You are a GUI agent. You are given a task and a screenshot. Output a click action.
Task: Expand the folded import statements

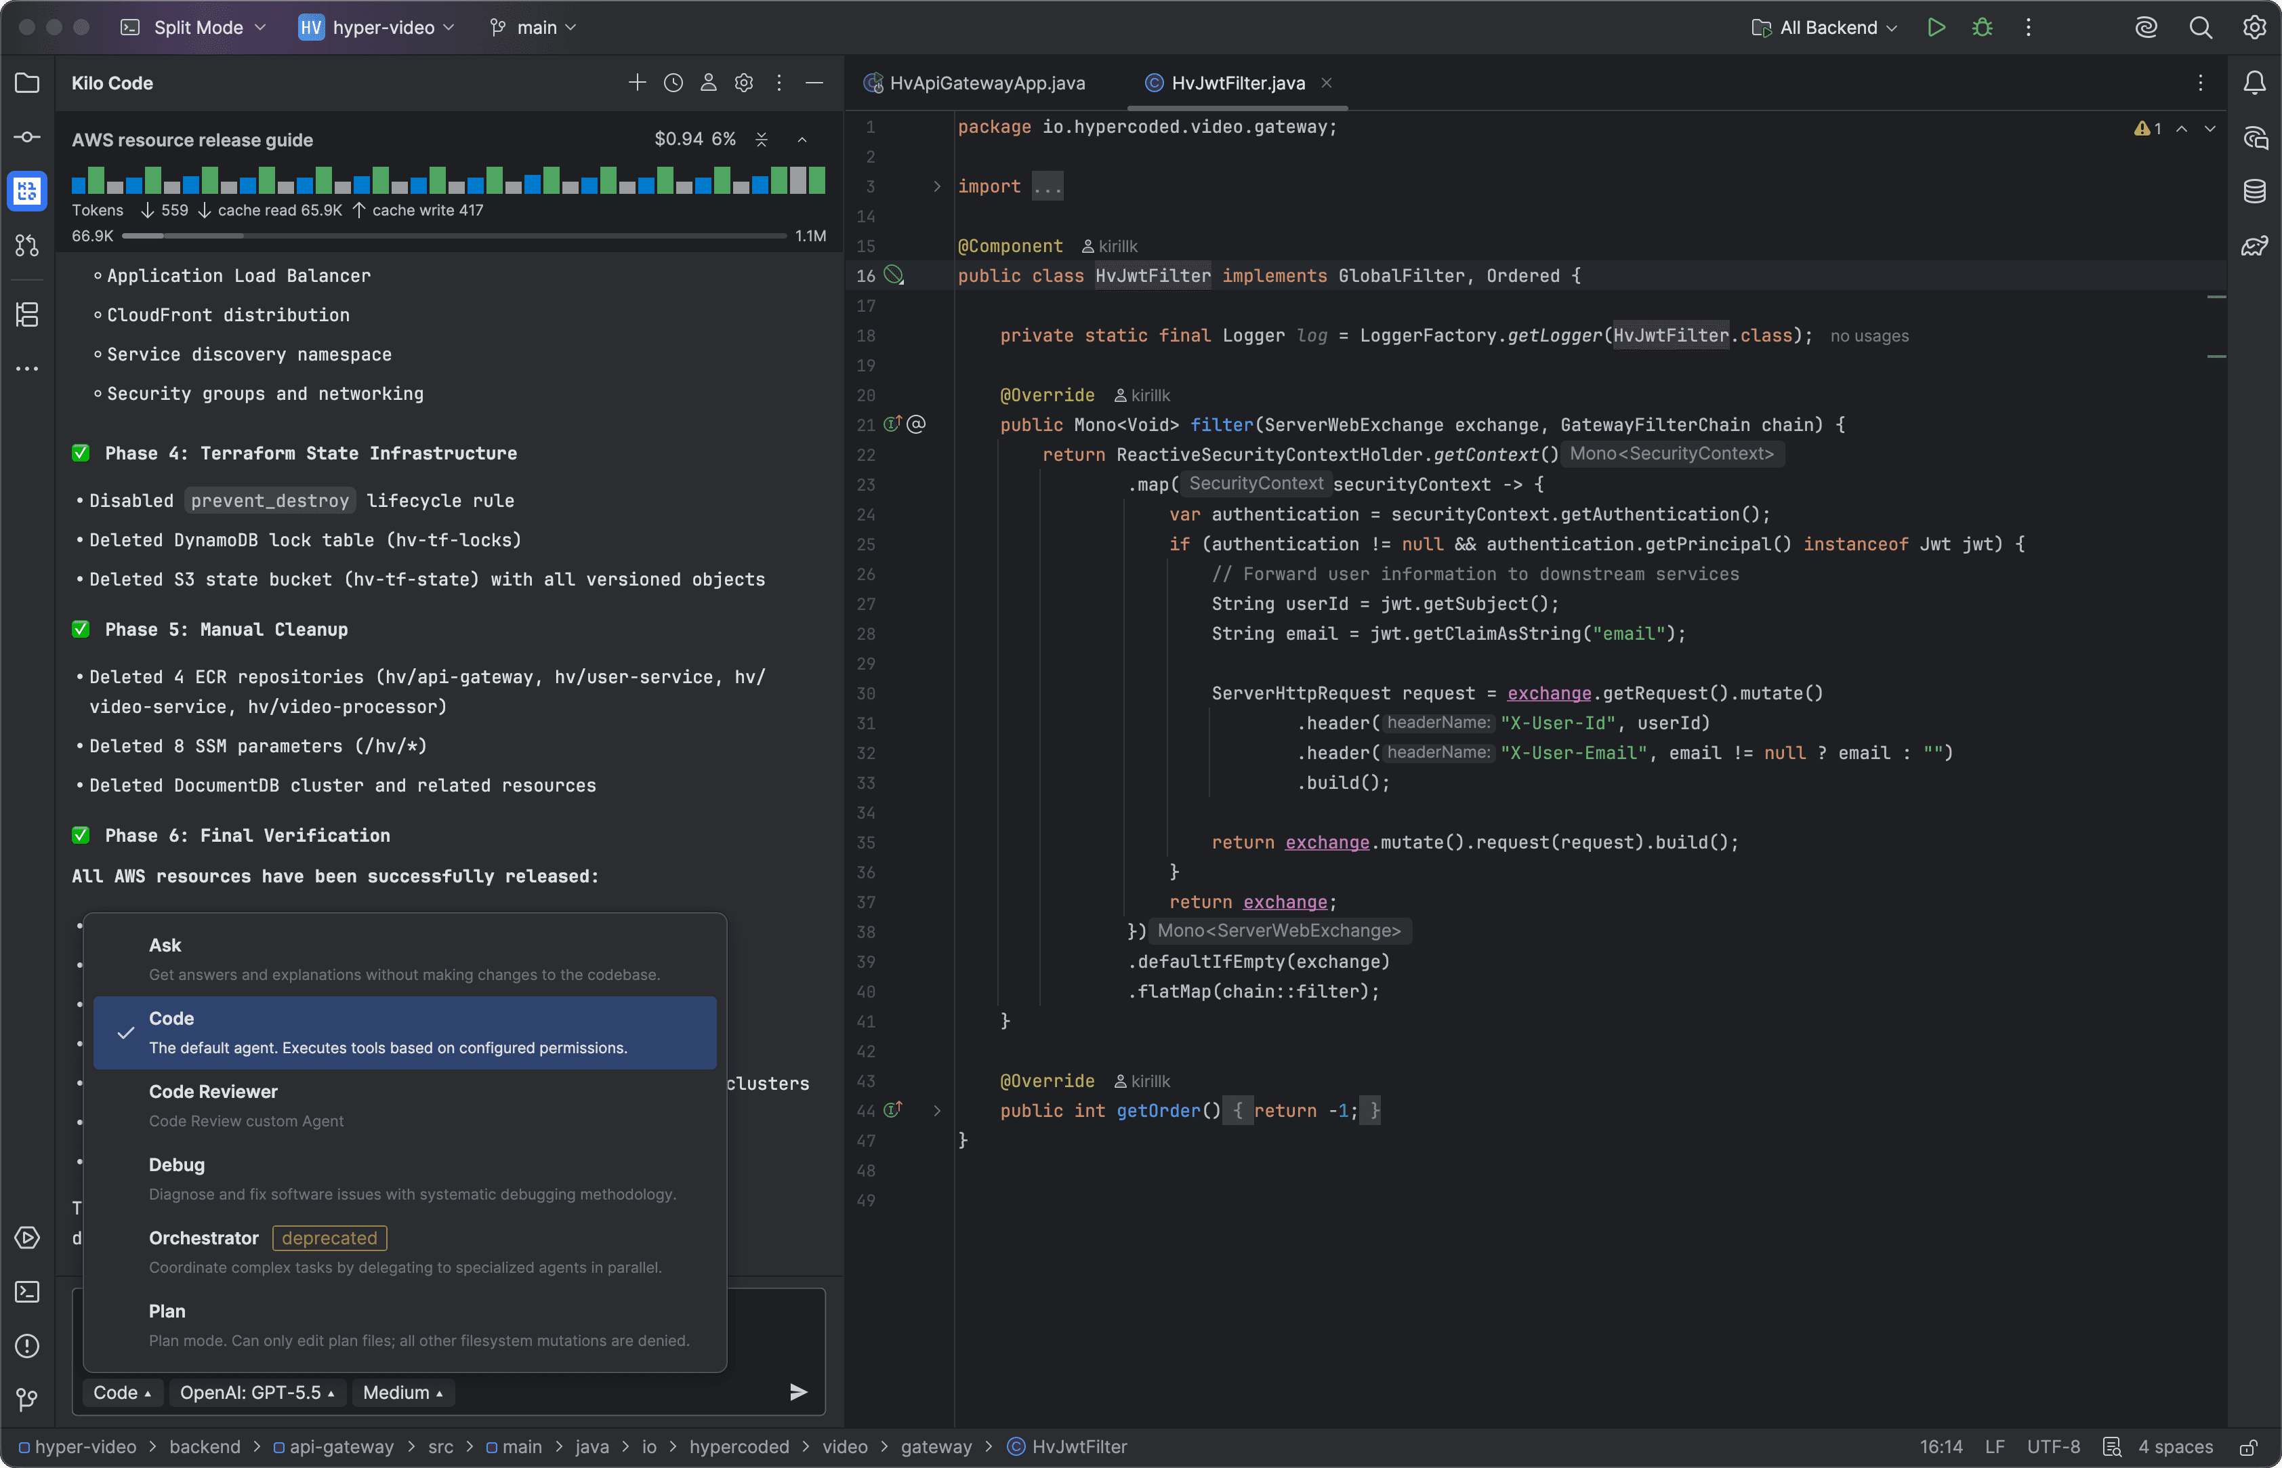(936, 186)
